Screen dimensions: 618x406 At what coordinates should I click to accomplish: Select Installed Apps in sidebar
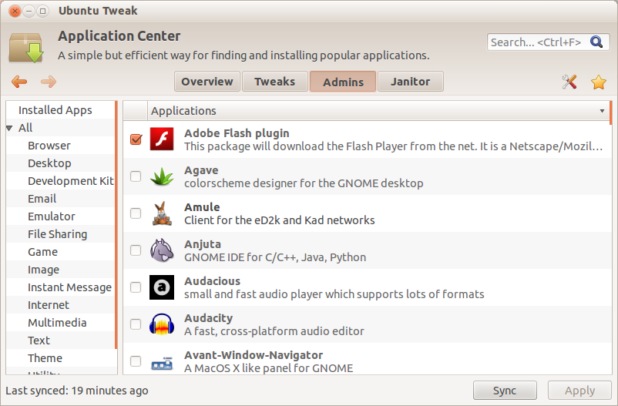pos(55,110)
